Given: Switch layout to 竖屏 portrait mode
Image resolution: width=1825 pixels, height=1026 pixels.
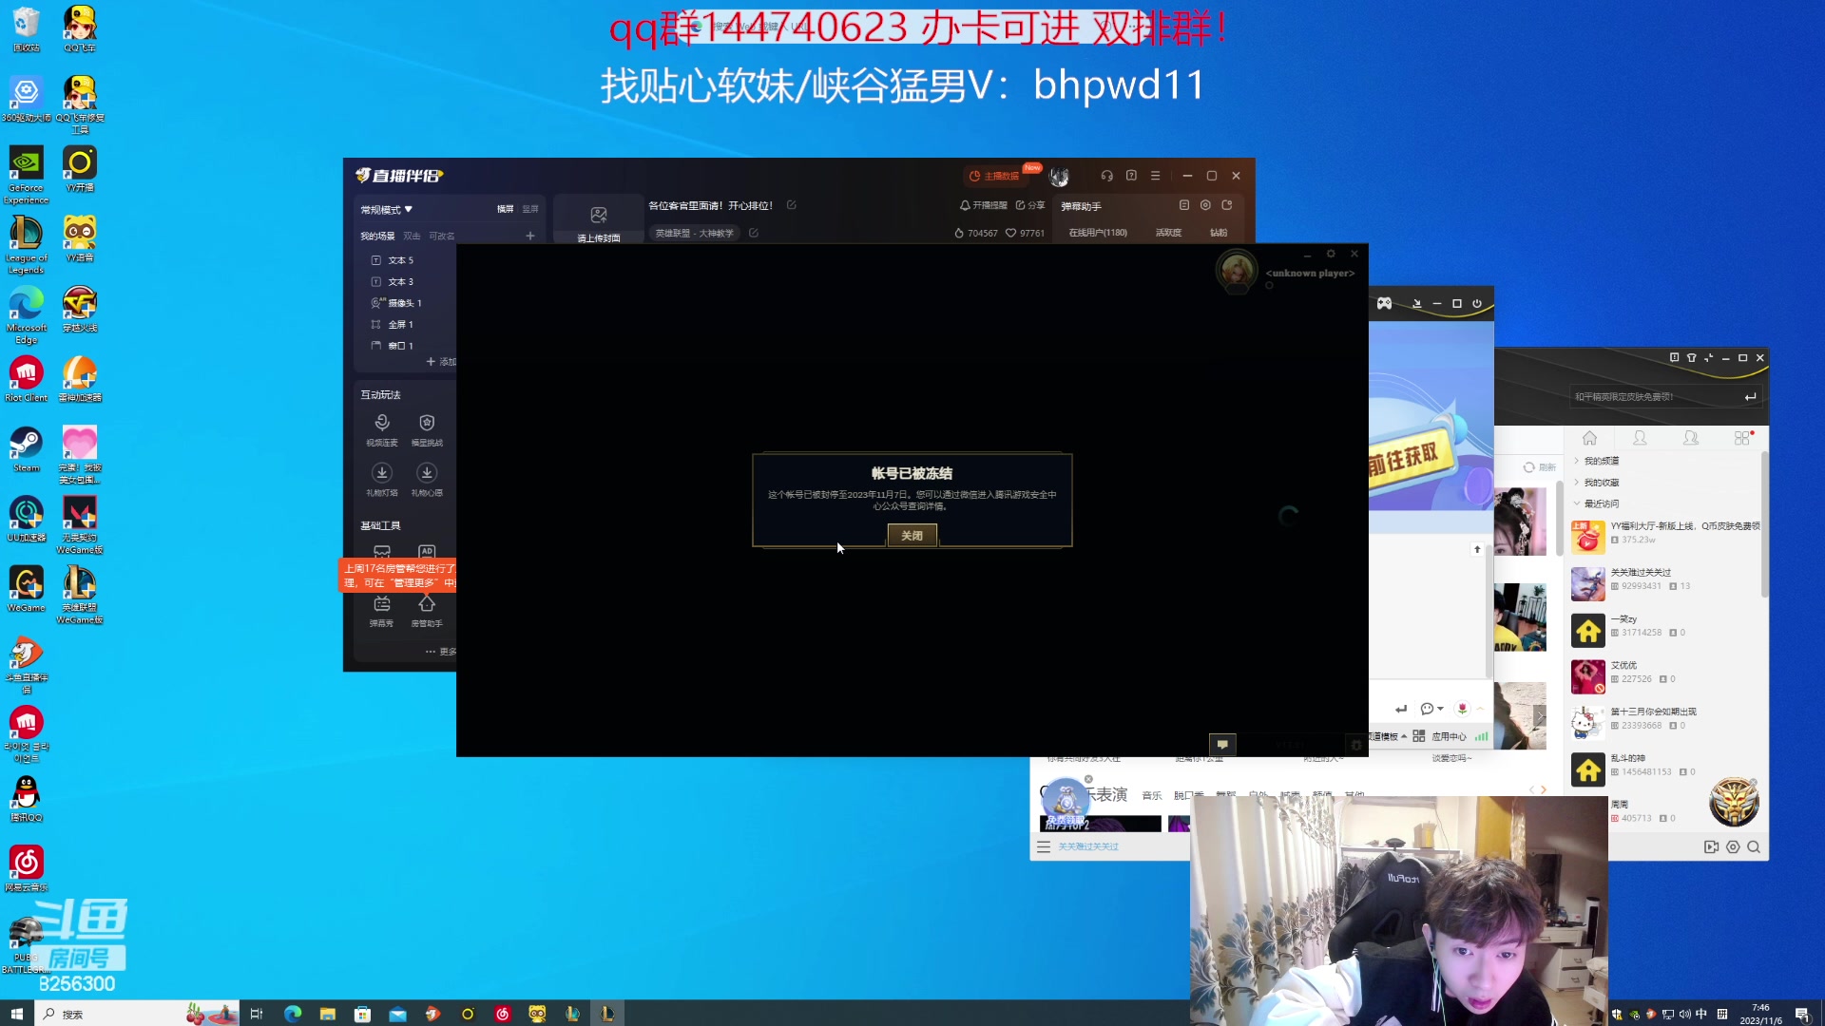Looking at the screenshot, I should (x=529, y=209).
